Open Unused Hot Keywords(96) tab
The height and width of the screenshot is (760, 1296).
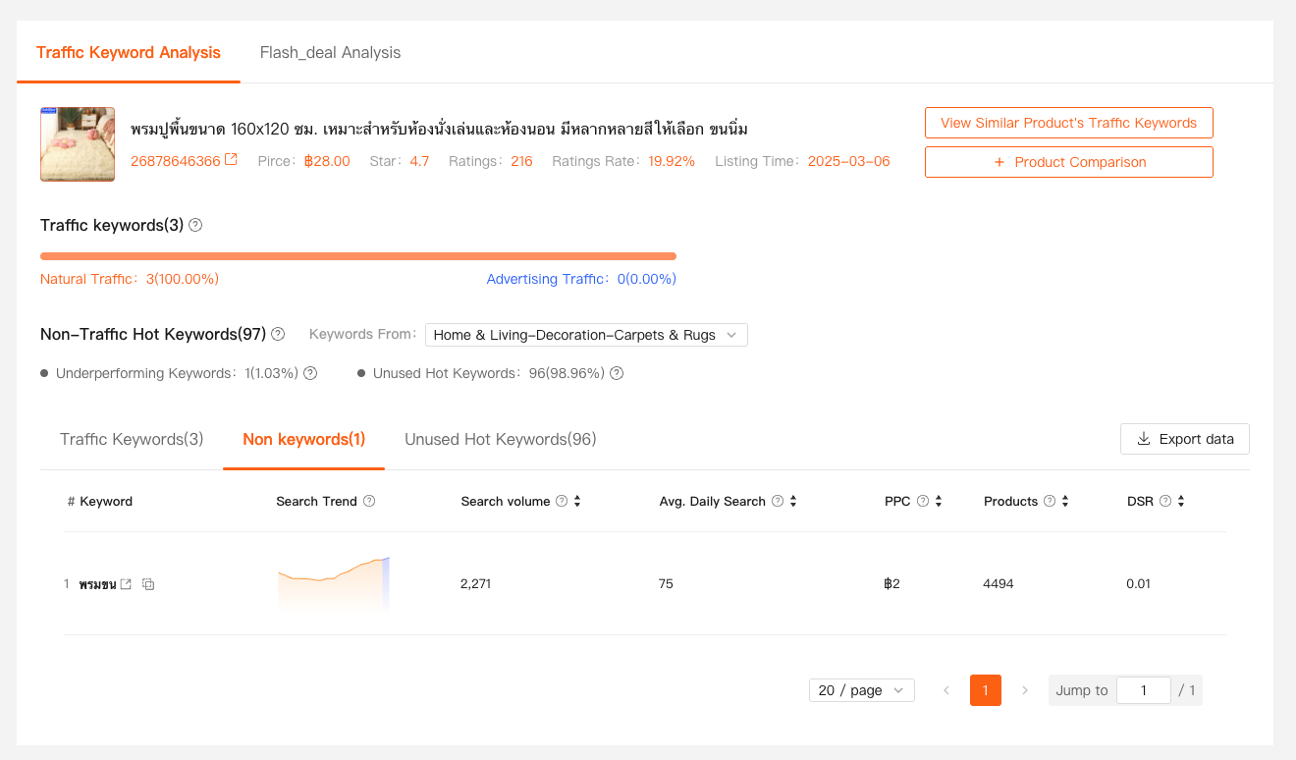(500, 439)
